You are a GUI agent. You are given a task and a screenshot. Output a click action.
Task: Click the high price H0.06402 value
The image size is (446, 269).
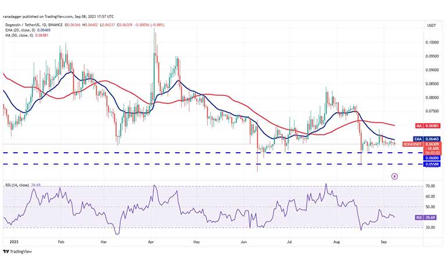pos(90,25)
